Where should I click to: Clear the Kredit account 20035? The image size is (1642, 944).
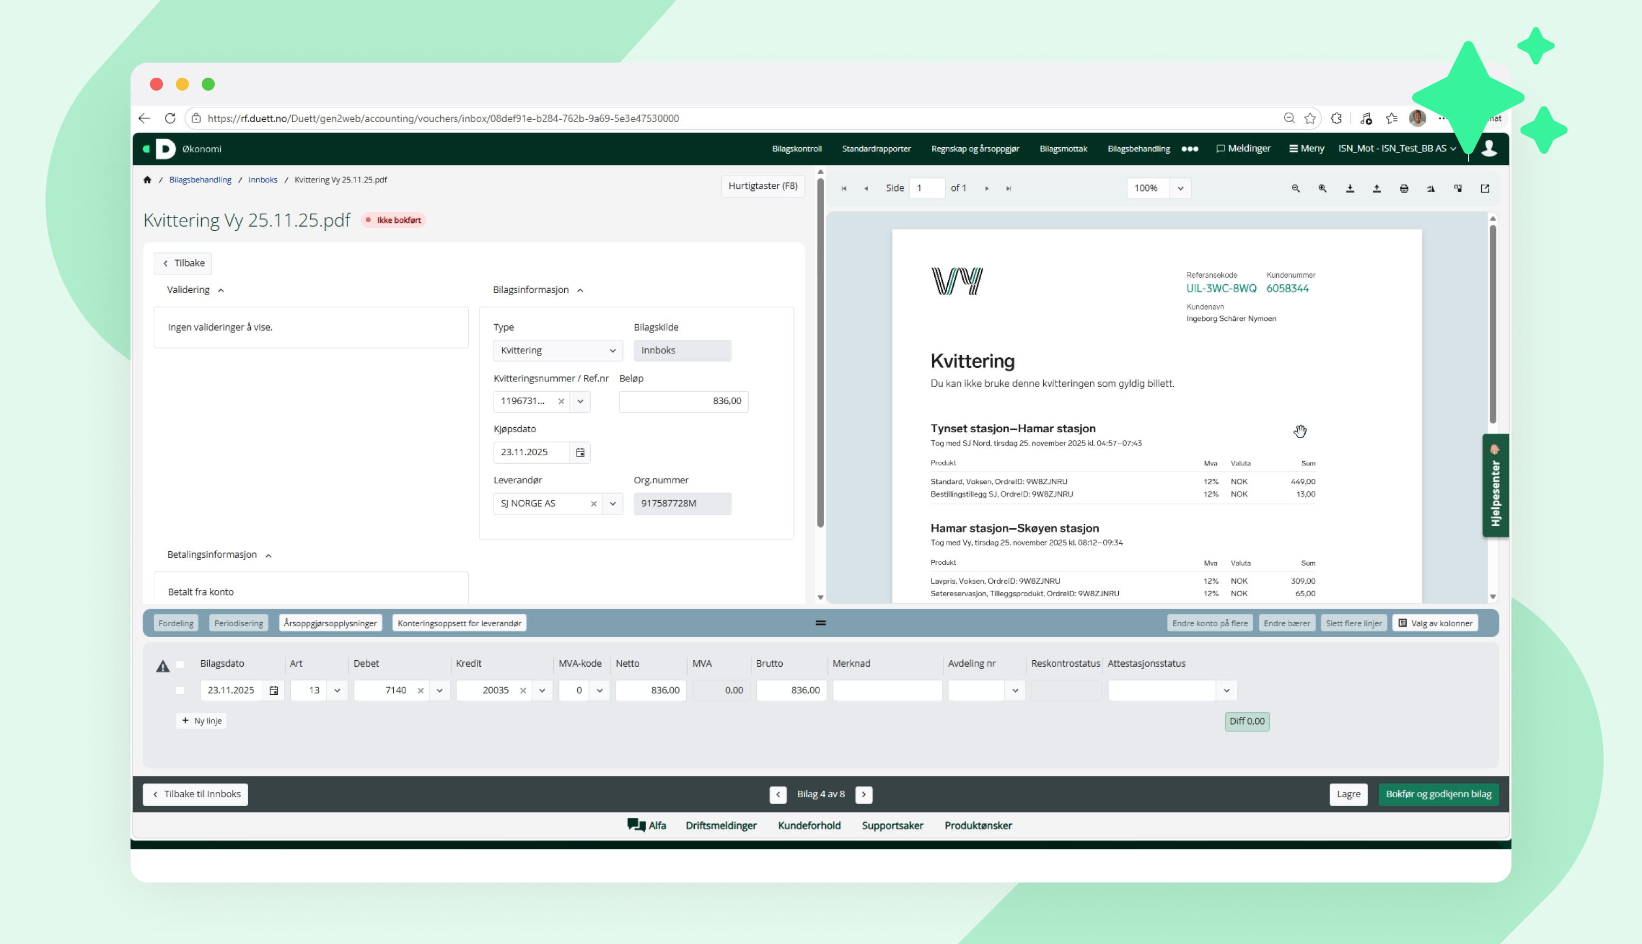pyautogui.click(x=523, y=690)
